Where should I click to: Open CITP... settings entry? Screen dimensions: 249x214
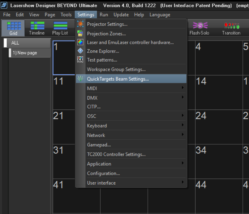pos(131,106)
